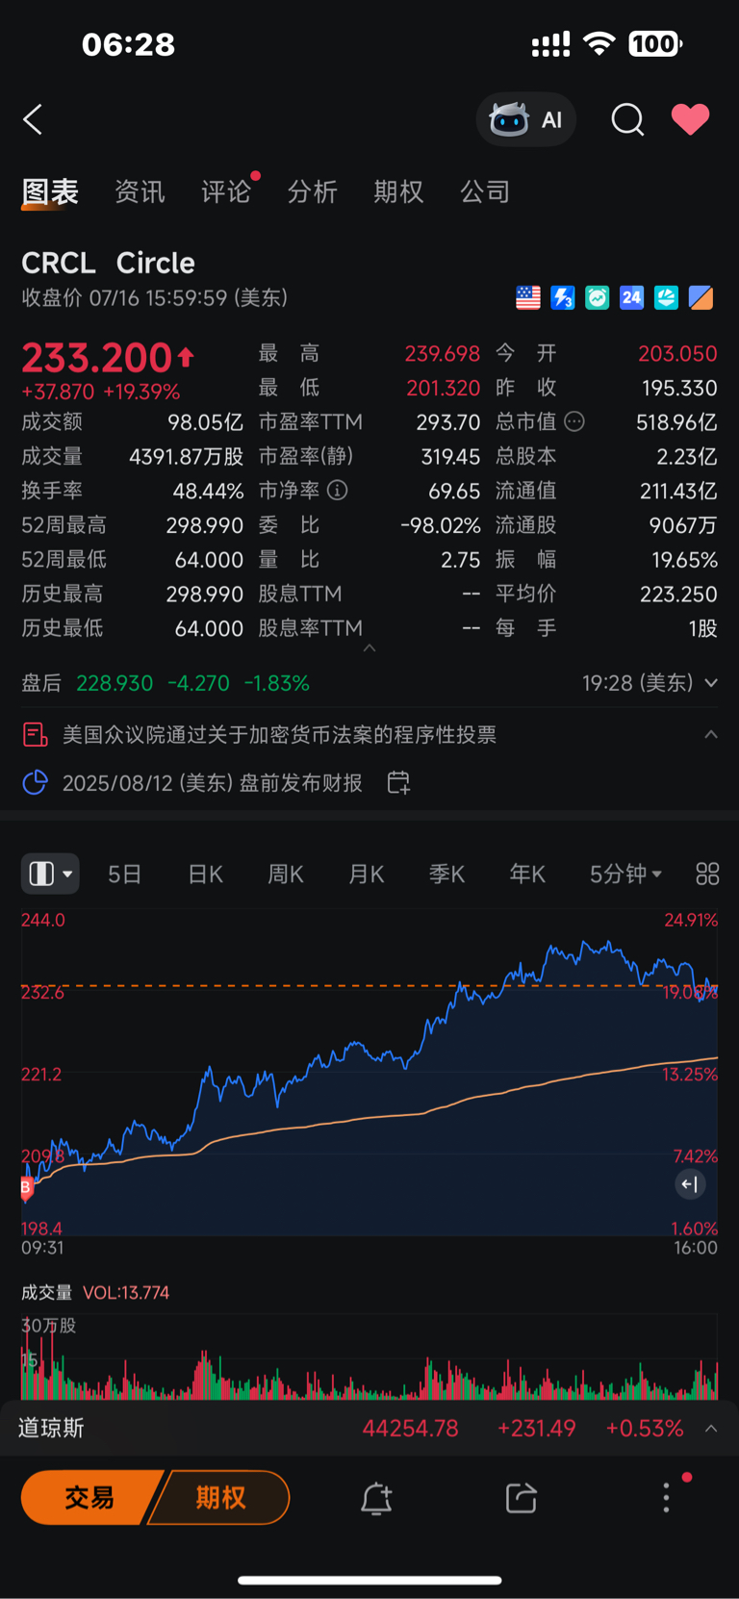This screenshot has width=739, height=1599.
Task: Tap the intraday price line chart
Action: point(369,1073)
